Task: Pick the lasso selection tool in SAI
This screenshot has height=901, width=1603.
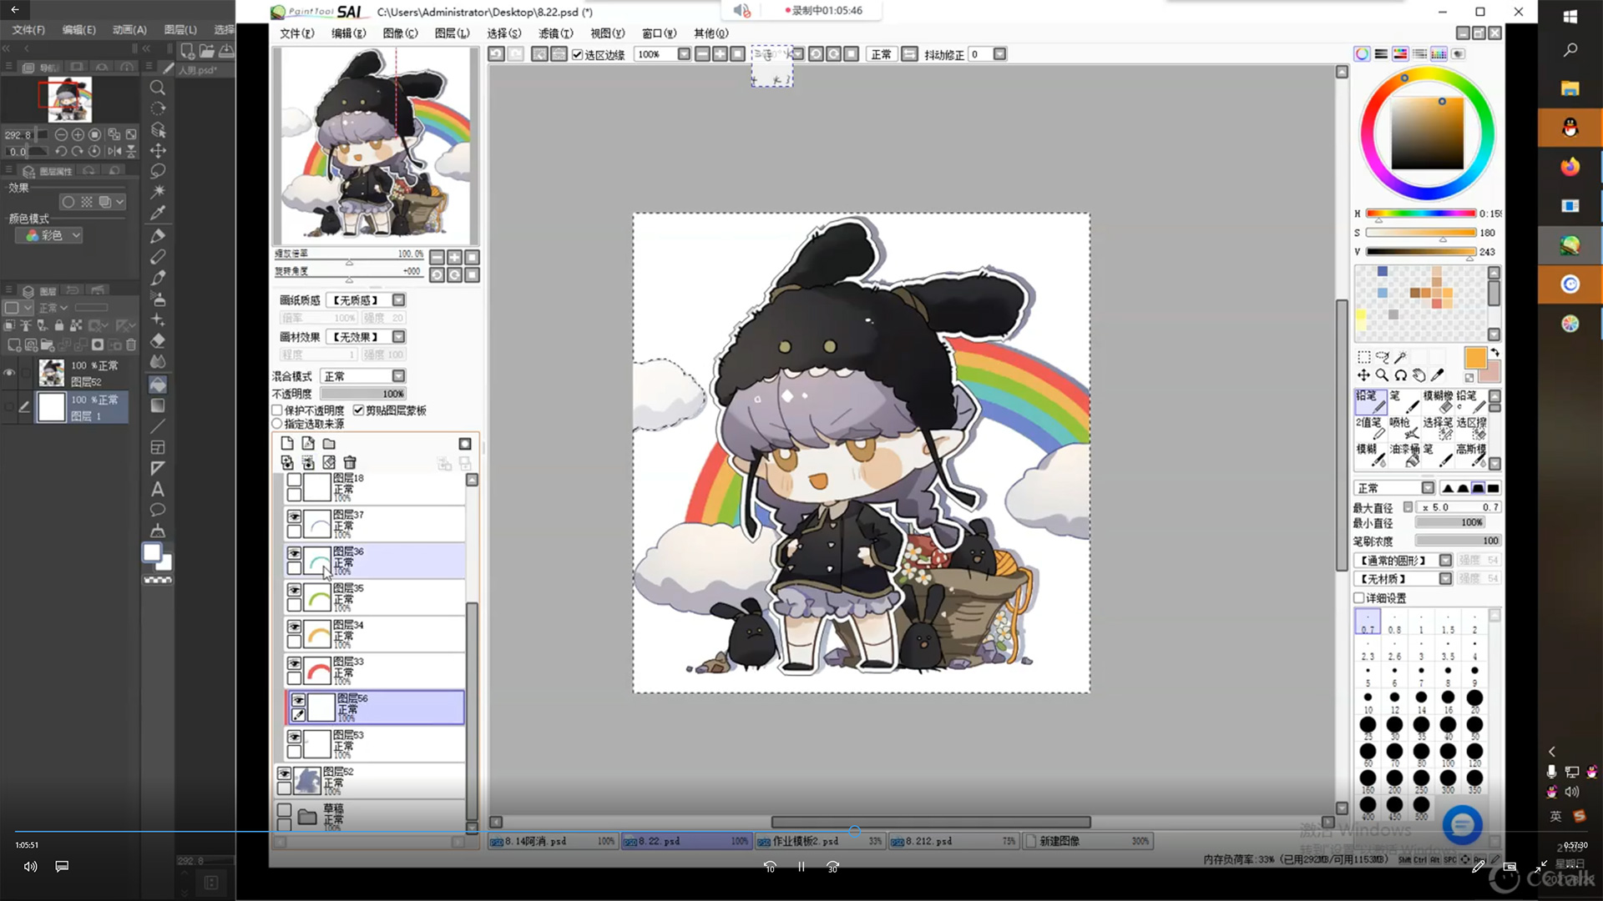Action: tap(1382, 357)
